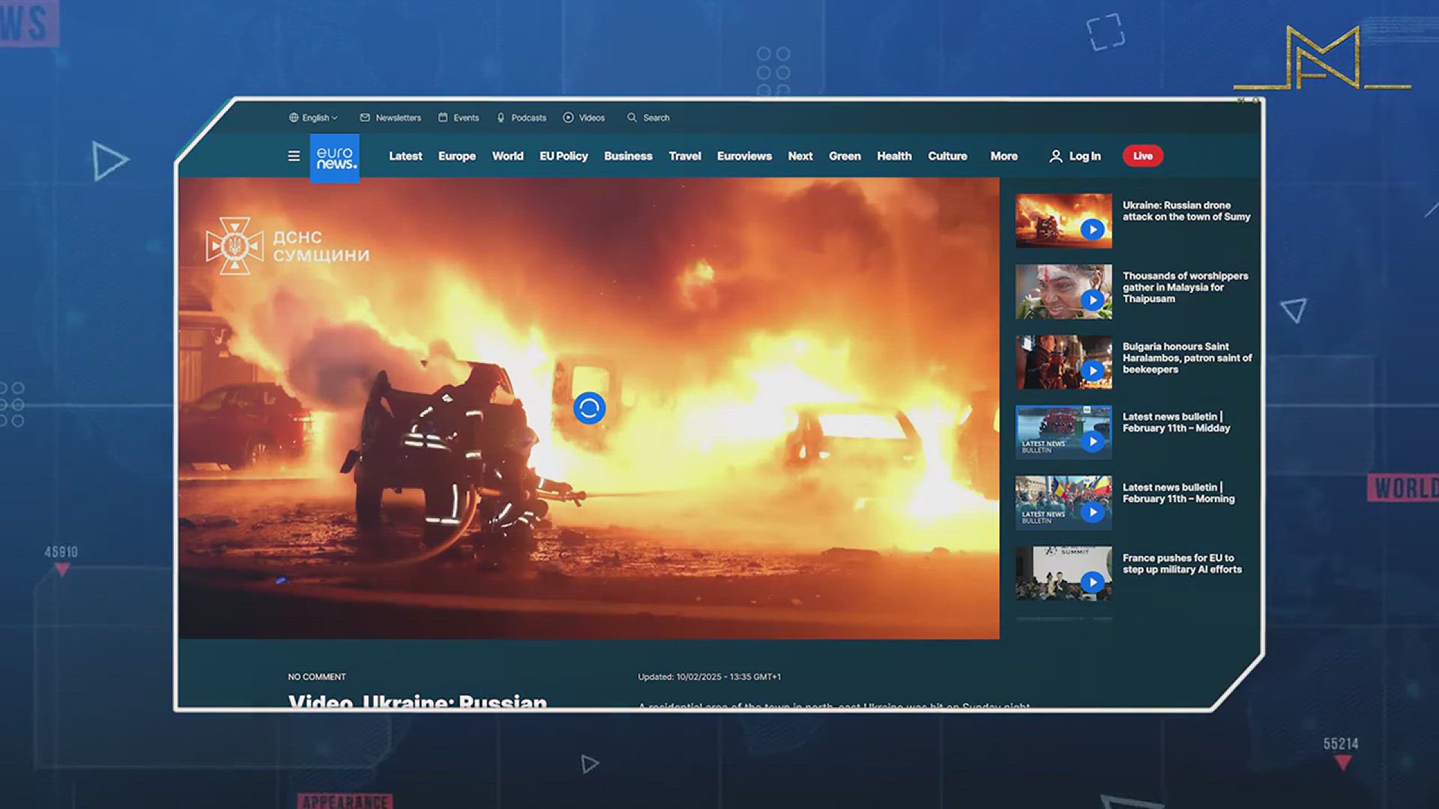
Task: Open the Podcasts link
Action: pyautogui.click(x=528, y=118)
